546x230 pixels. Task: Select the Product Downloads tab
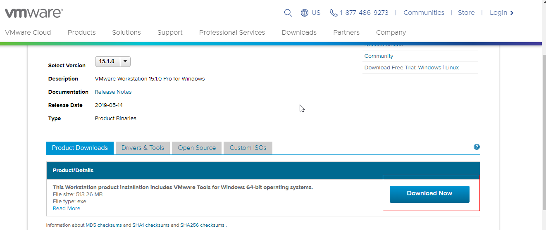pyautogui.click(x=80, y=148)
